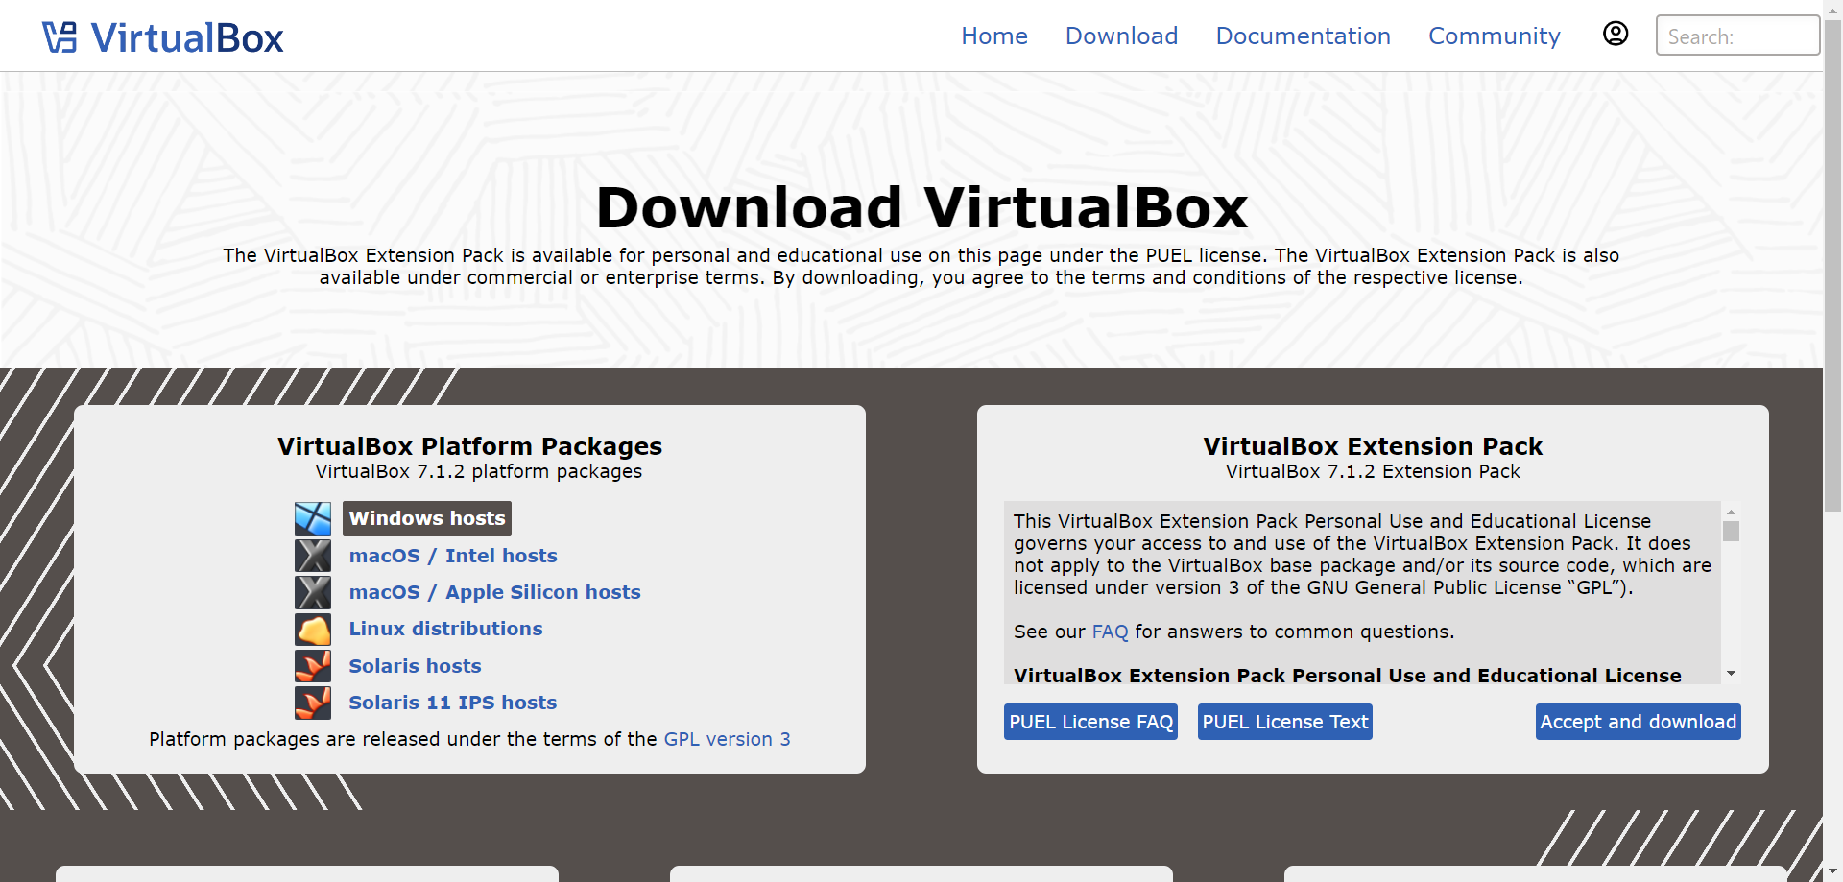Screen dimensions: 1843x882
Task: Click the bold Personal Use and Educational License heading
Action: [1347, 676]
